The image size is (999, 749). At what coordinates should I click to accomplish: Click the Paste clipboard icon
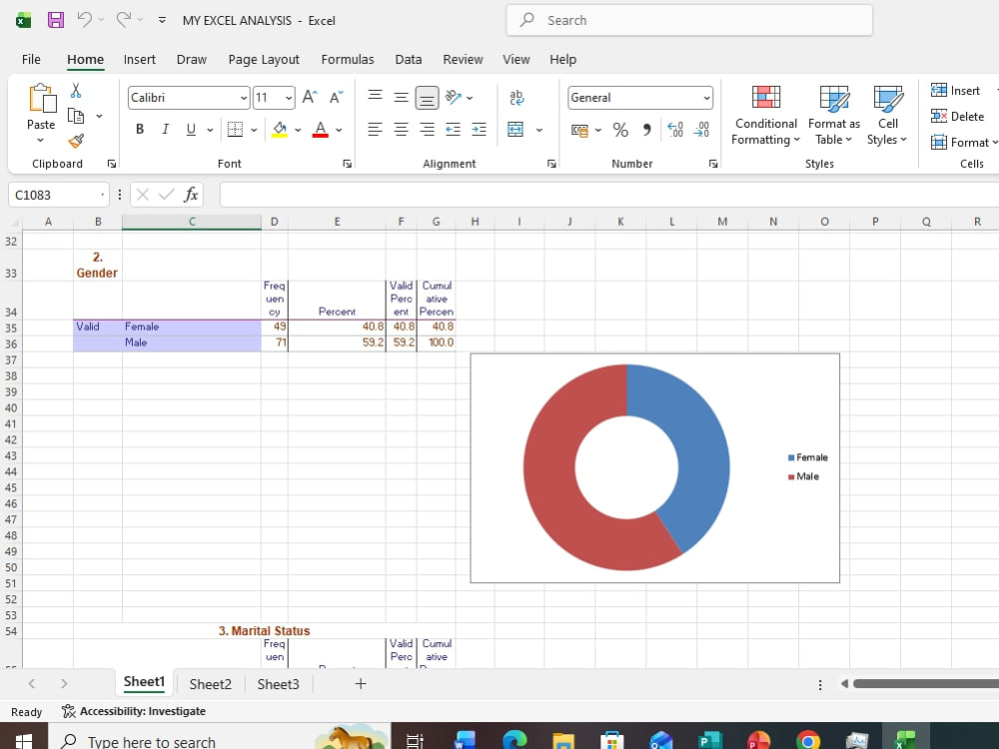pyautogui.click(x=42, y=99)
